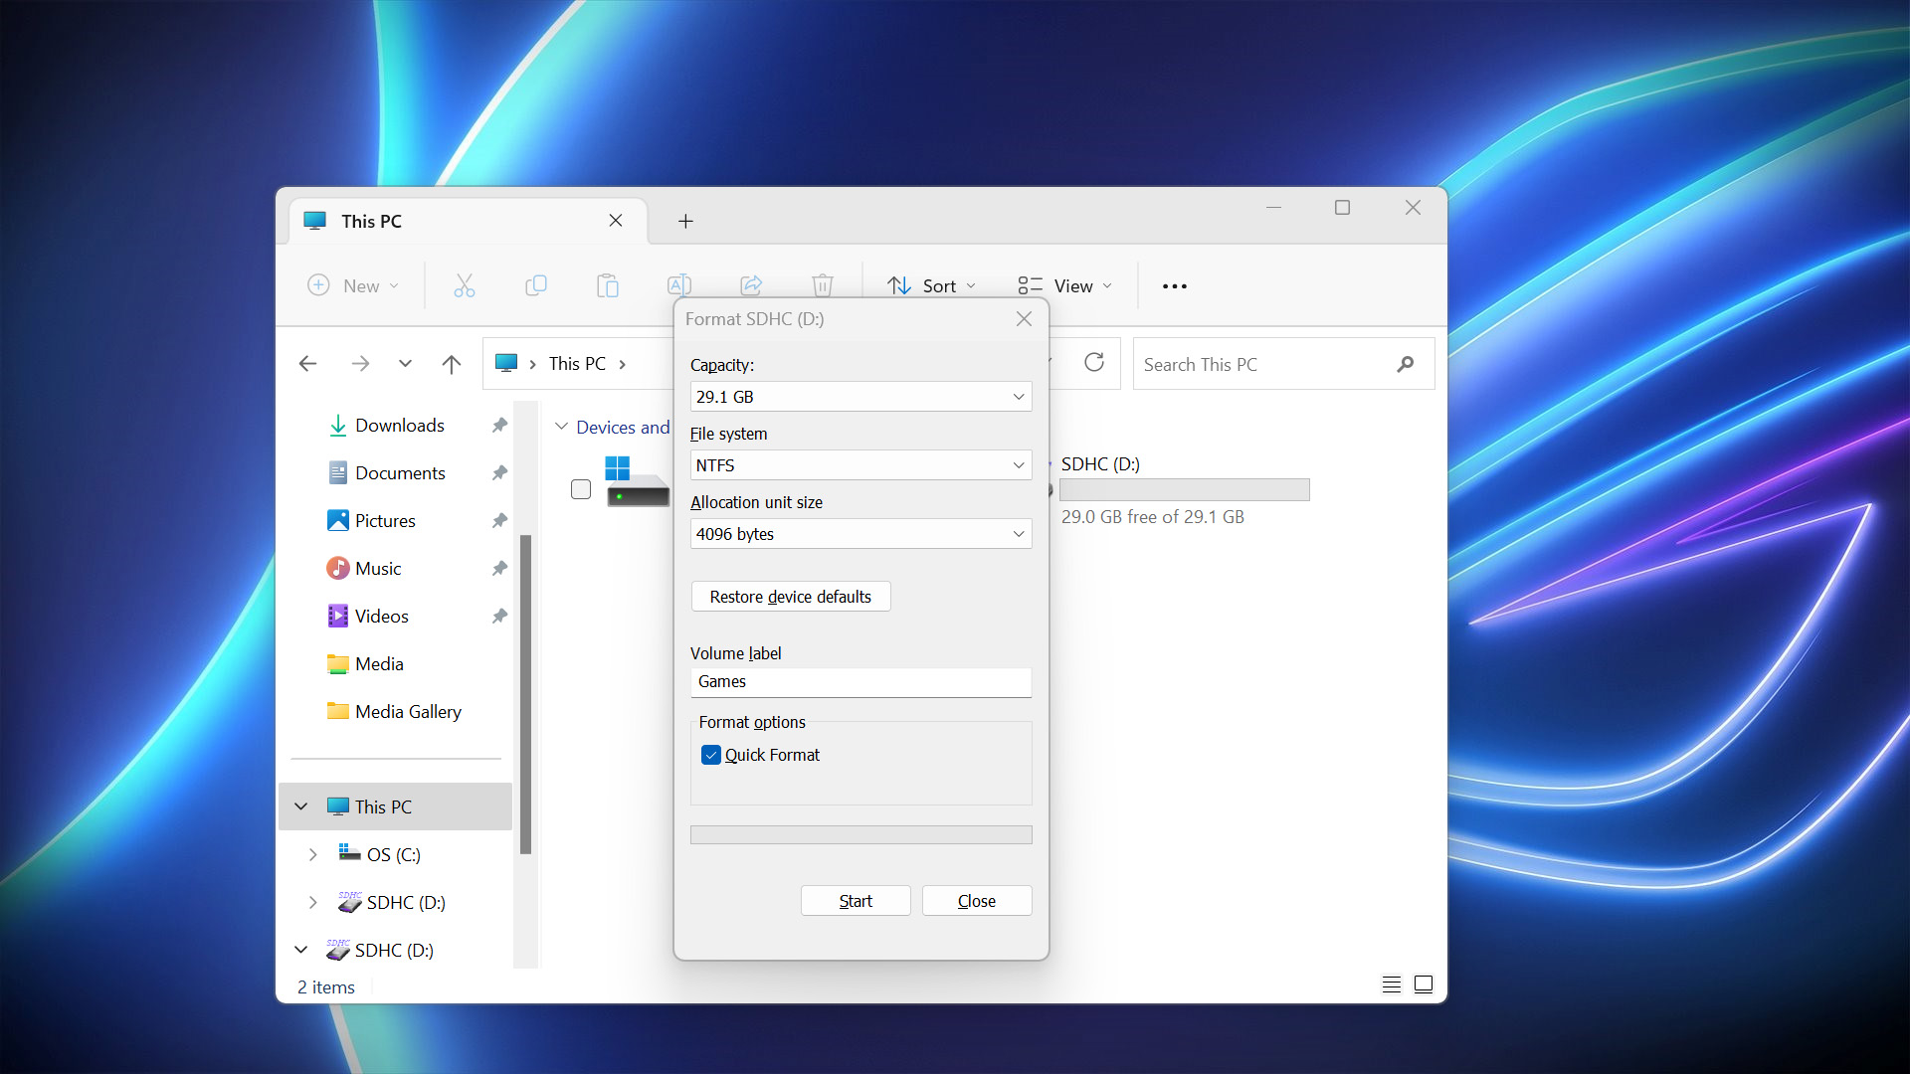Click Restore device defaults button
1910x1074 pixels.
click(789, 596)
